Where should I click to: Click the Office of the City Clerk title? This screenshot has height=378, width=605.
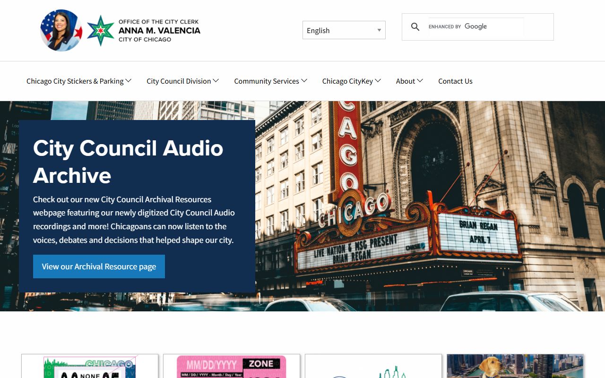[159, 31]
